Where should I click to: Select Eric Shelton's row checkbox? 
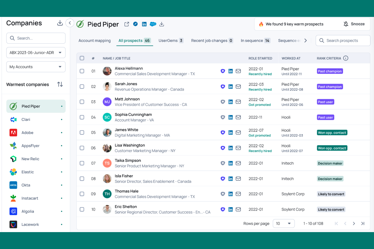point(82,209)
